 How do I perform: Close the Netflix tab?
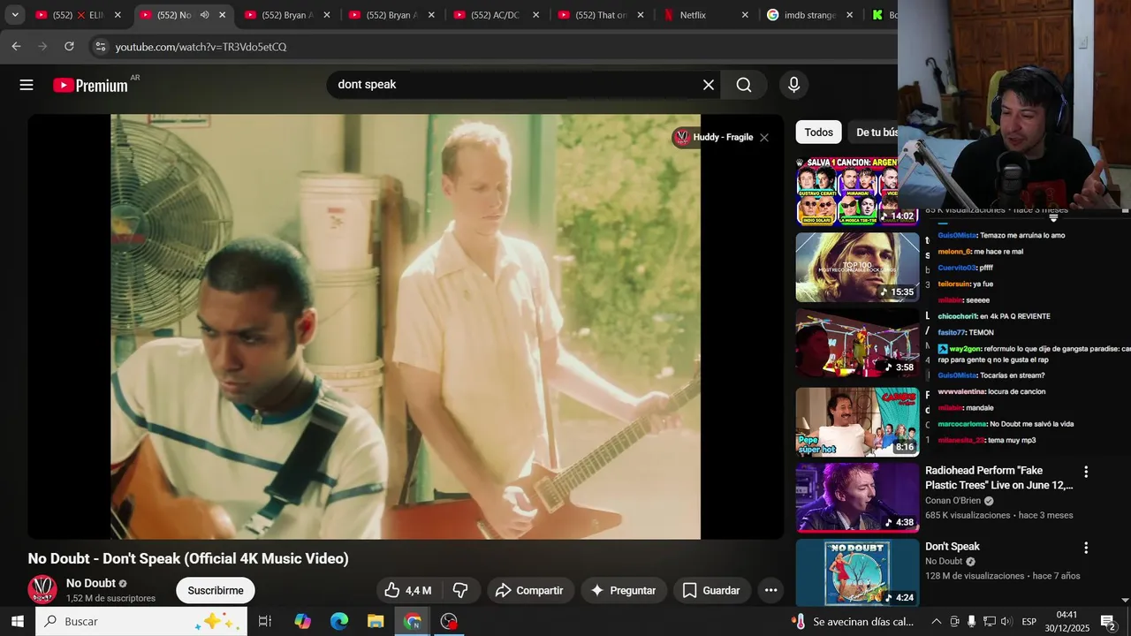(745, 15)
